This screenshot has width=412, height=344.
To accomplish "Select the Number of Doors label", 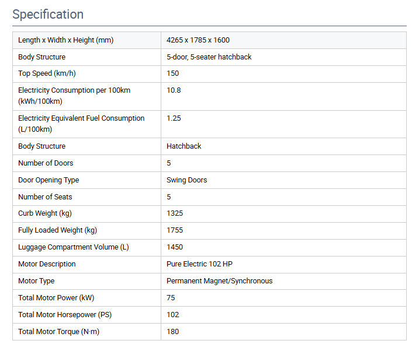I will pos(46,163).
